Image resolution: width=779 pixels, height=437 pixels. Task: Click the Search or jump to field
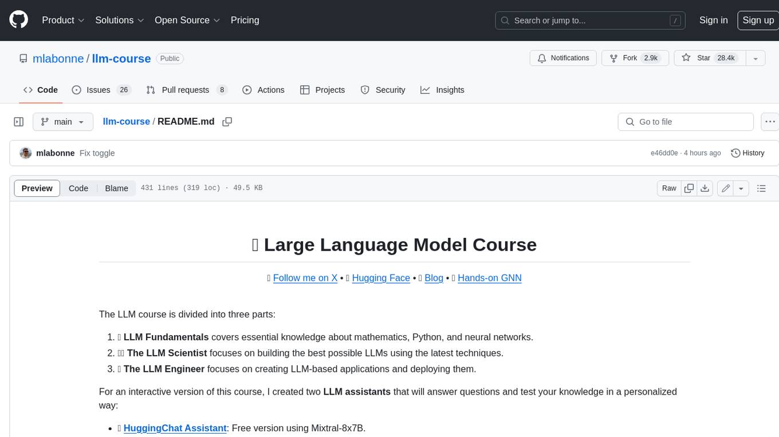click(590, 20)
